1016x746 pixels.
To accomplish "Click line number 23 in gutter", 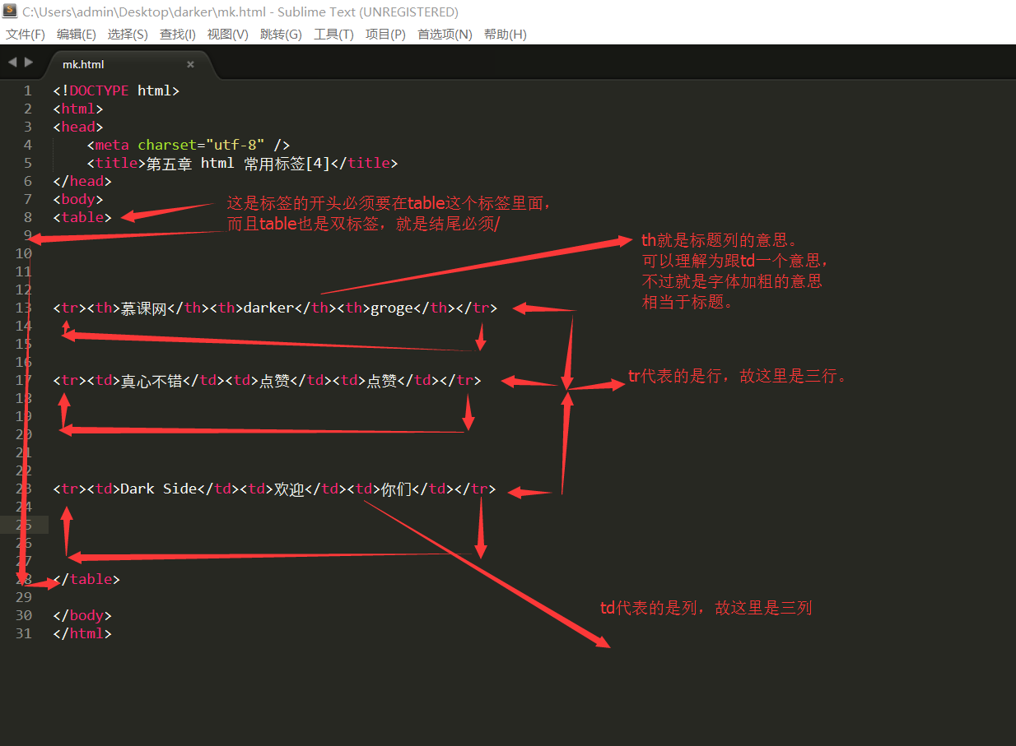I will (x=24, y=489).
